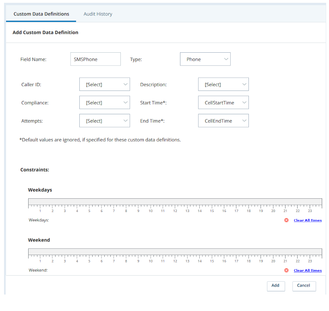Screen dimensions: 329x311
Task: Click the Cancel button
Action: tap(304, 286)
